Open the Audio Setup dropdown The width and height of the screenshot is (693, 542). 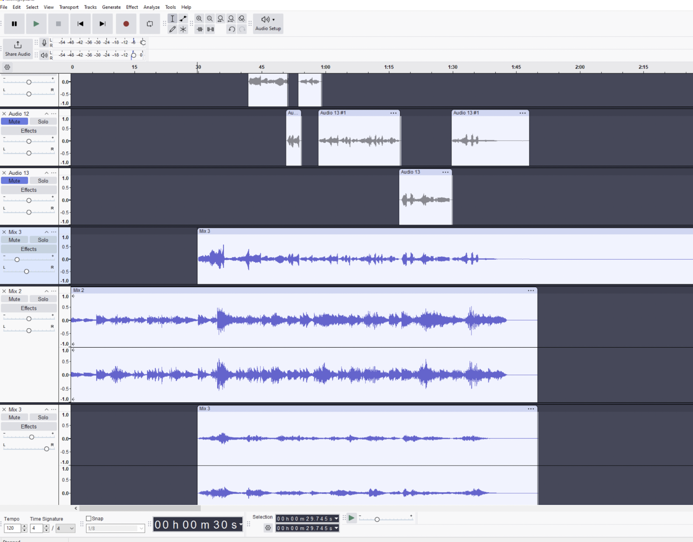point(268,23)
